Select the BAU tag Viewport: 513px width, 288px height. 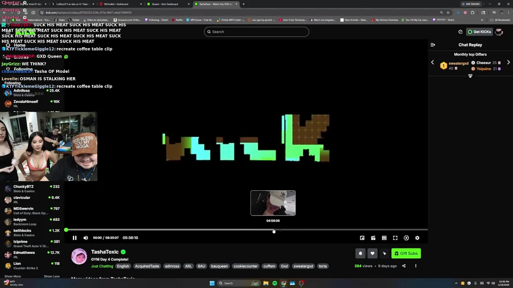(201, 266)
